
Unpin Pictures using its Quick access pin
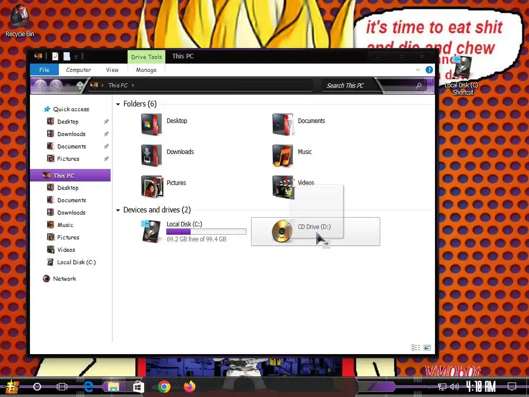click(x=106, y=159)
